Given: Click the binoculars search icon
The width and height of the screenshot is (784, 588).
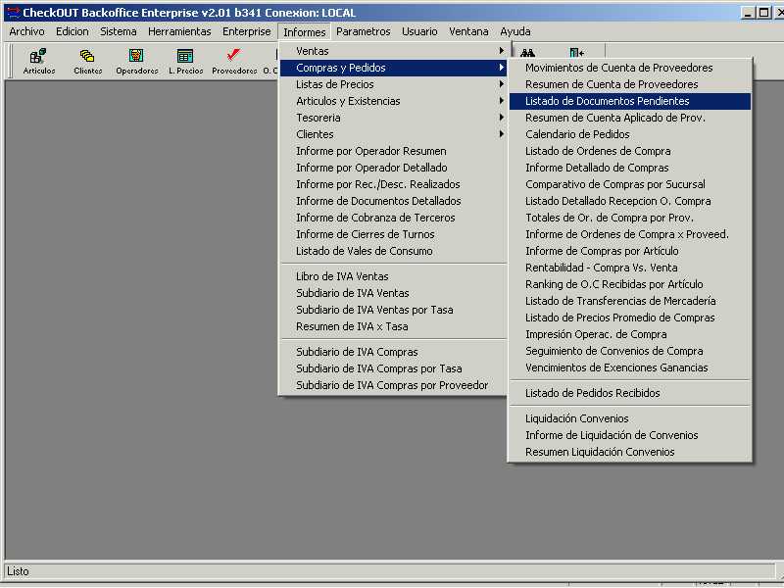Looking at the screenshot, I should pyautogui.click(x=527, y=53).
